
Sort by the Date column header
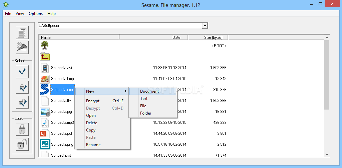click(154, 37)
